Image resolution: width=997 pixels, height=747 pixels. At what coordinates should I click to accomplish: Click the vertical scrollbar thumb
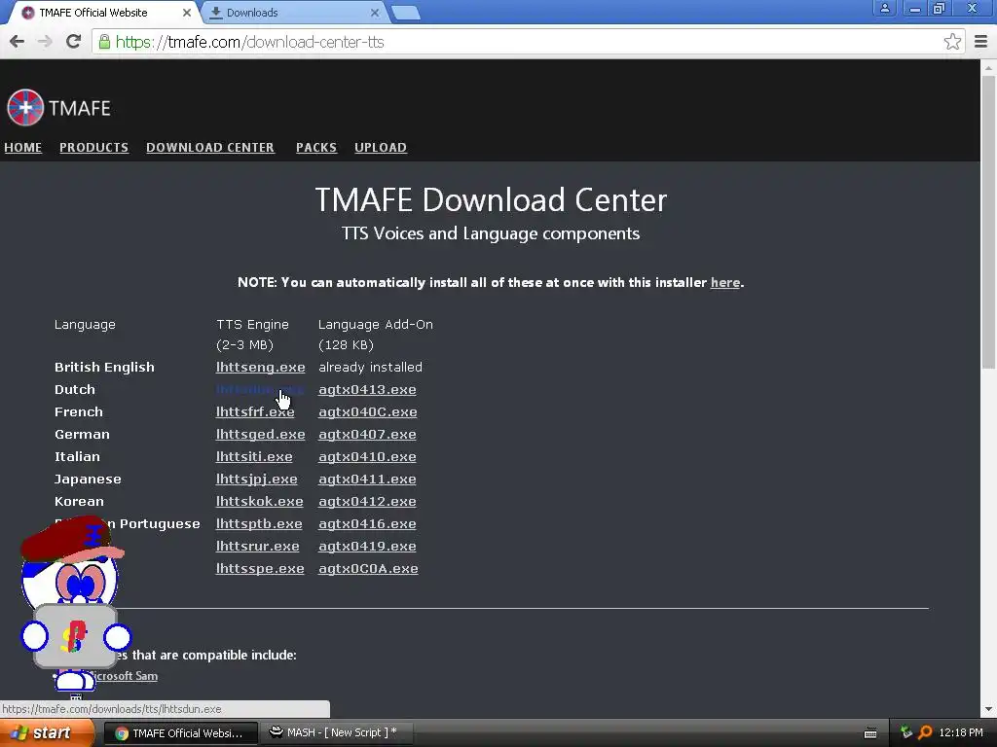click(988, 222)
